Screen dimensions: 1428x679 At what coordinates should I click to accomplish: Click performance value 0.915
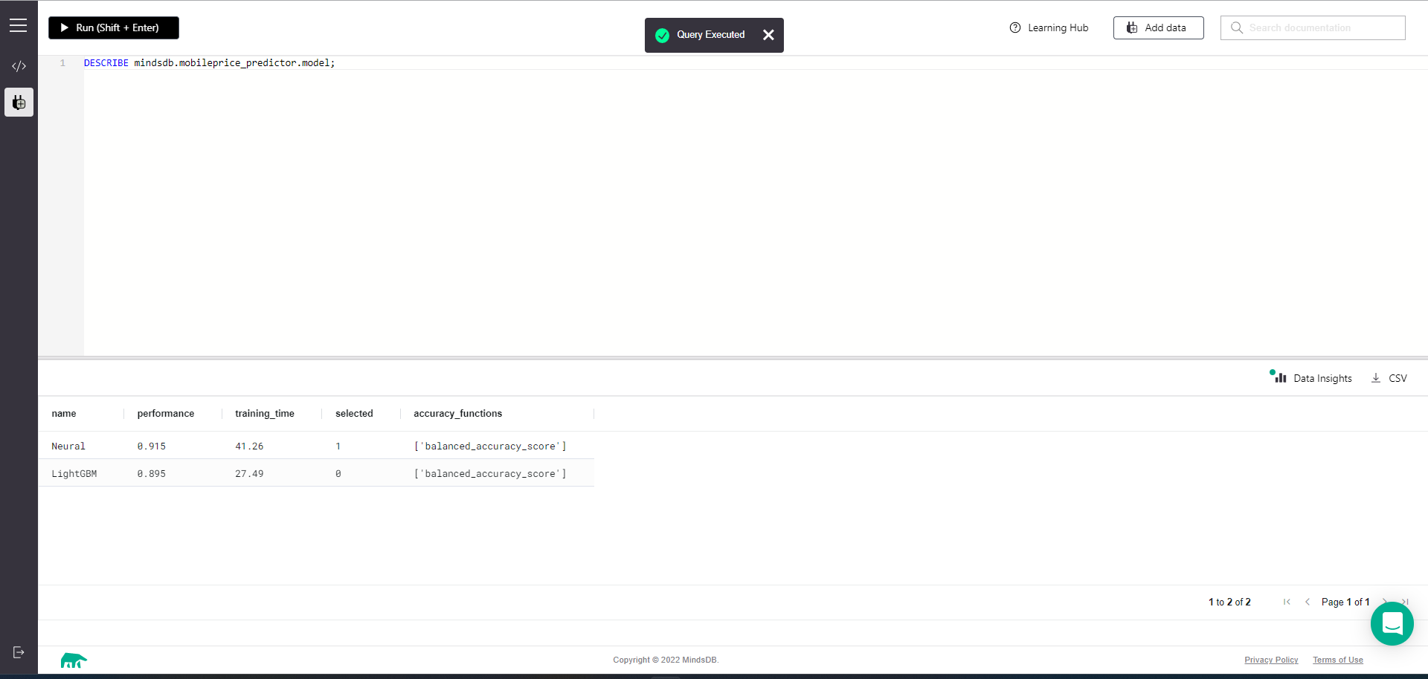(152, 446)
